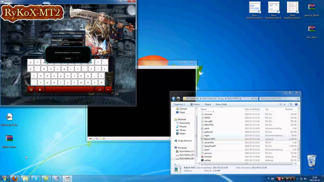Toggle the preview pane icon
This screenshot has height=182, width=324.
[x=290, y=104]
